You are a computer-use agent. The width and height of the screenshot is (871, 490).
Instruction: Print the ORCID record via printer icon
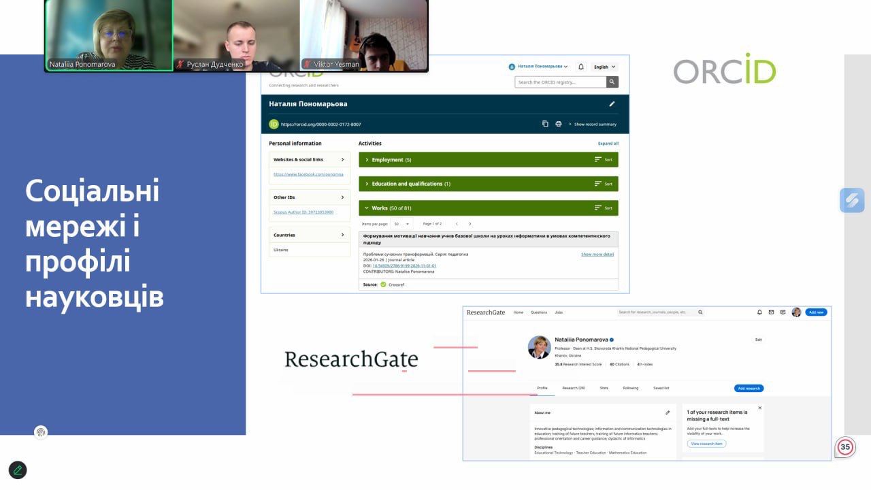(x=559, y=124)
